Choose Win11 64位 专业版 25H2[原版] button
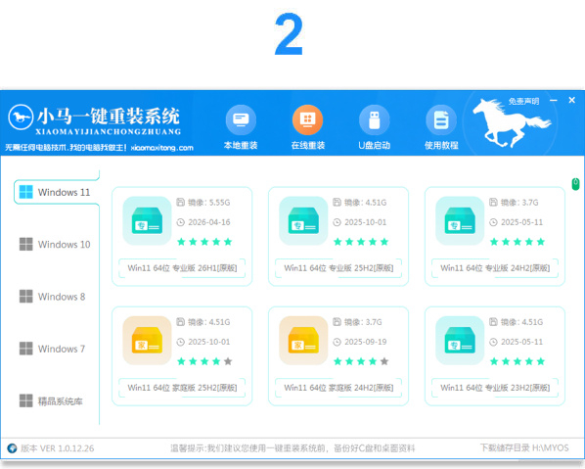The image size is (585, 469). (338, 268)
